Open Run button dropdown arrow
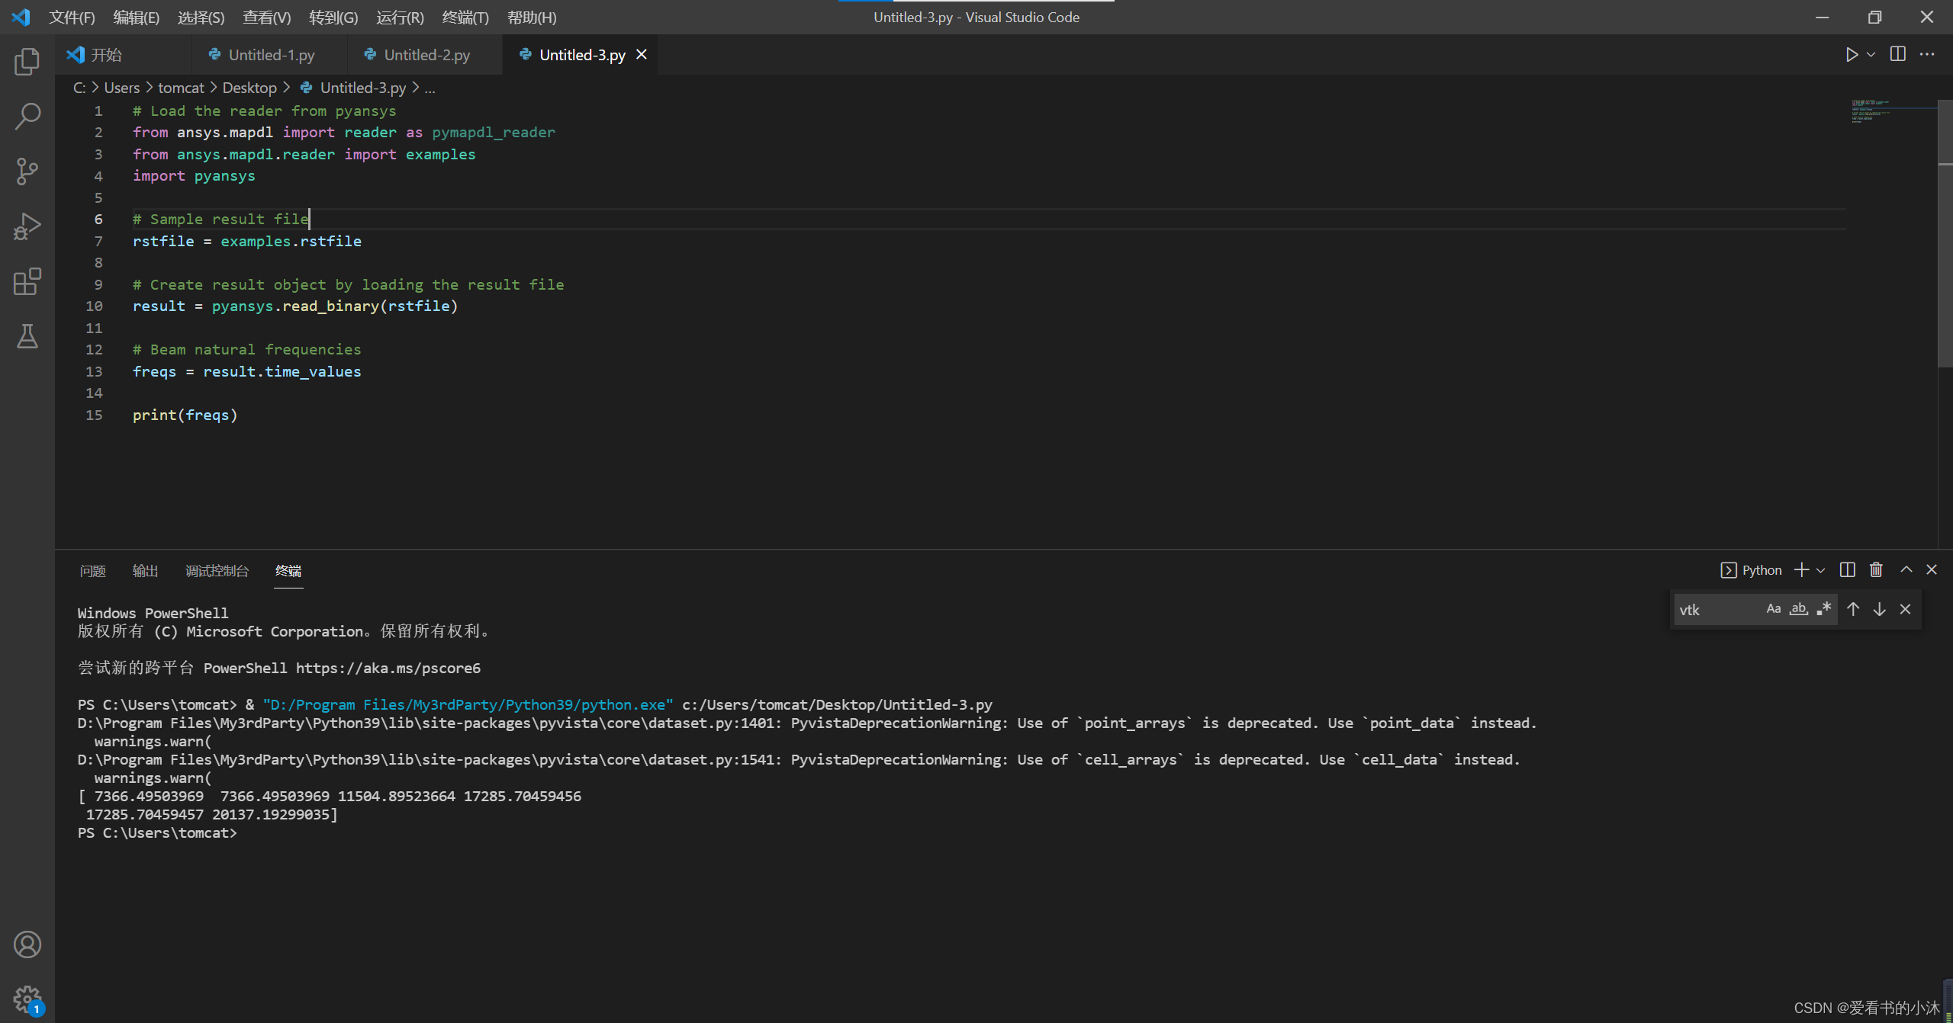The width and height of the screenshot is (1953, 1023). click(x=1871, y=55)
